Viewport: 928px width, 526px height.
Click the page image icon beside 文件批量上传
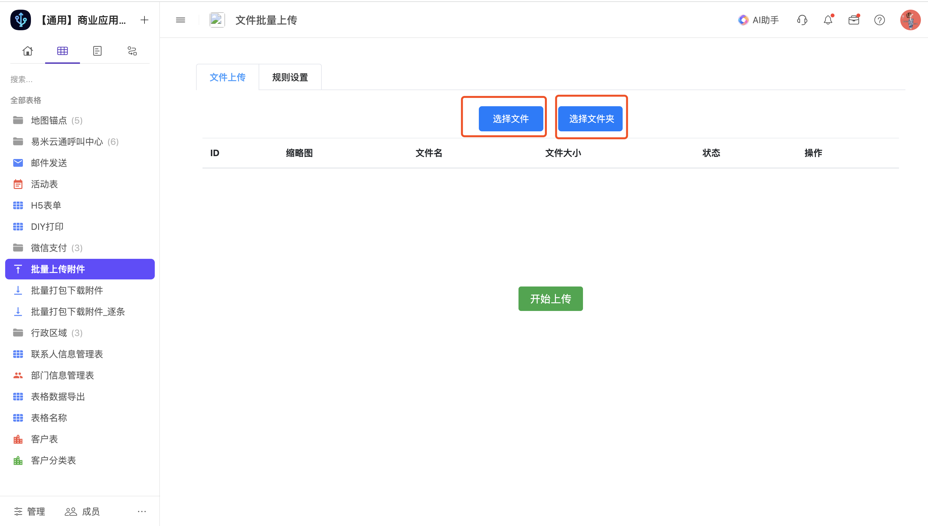click(x=217, y=20)
